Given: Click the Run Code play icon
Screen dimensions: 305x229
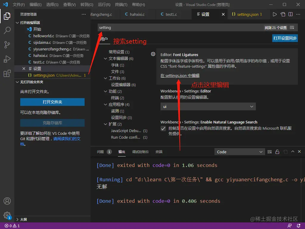Looking at the screenshot, I should point(275,14).
